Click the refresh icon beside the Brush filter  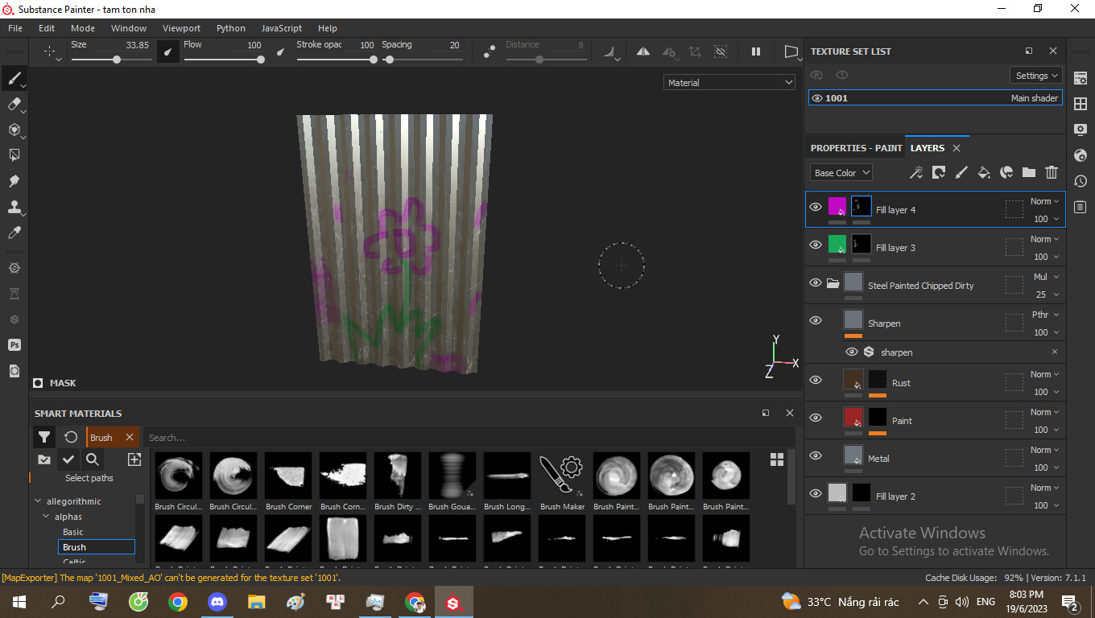(x=71, y=437)
